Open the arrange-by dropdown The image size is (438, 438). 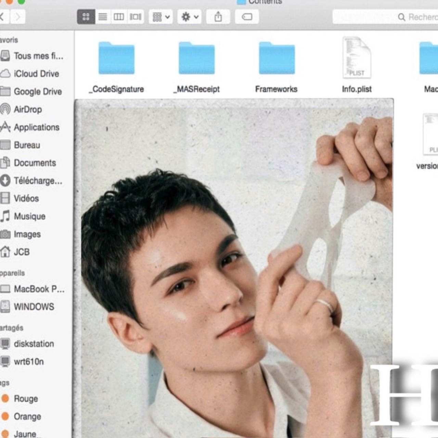pyautogui.click(x=161, y=17)
